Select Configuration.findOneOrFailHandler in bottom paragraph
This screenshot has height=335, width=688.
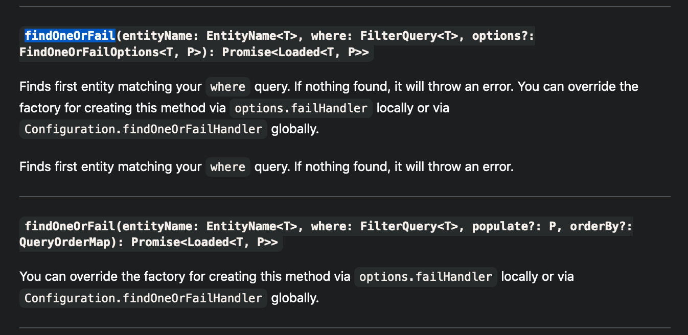143,298
